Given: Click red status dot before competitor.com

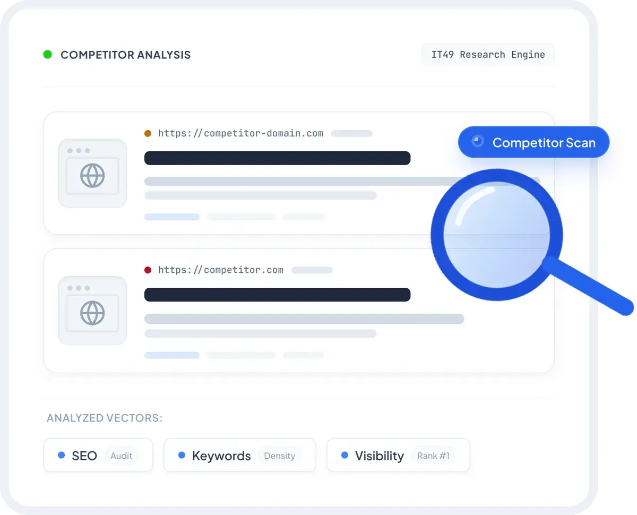Looking at the screenshot, I should pyautogui.click(x=148, y=270).
